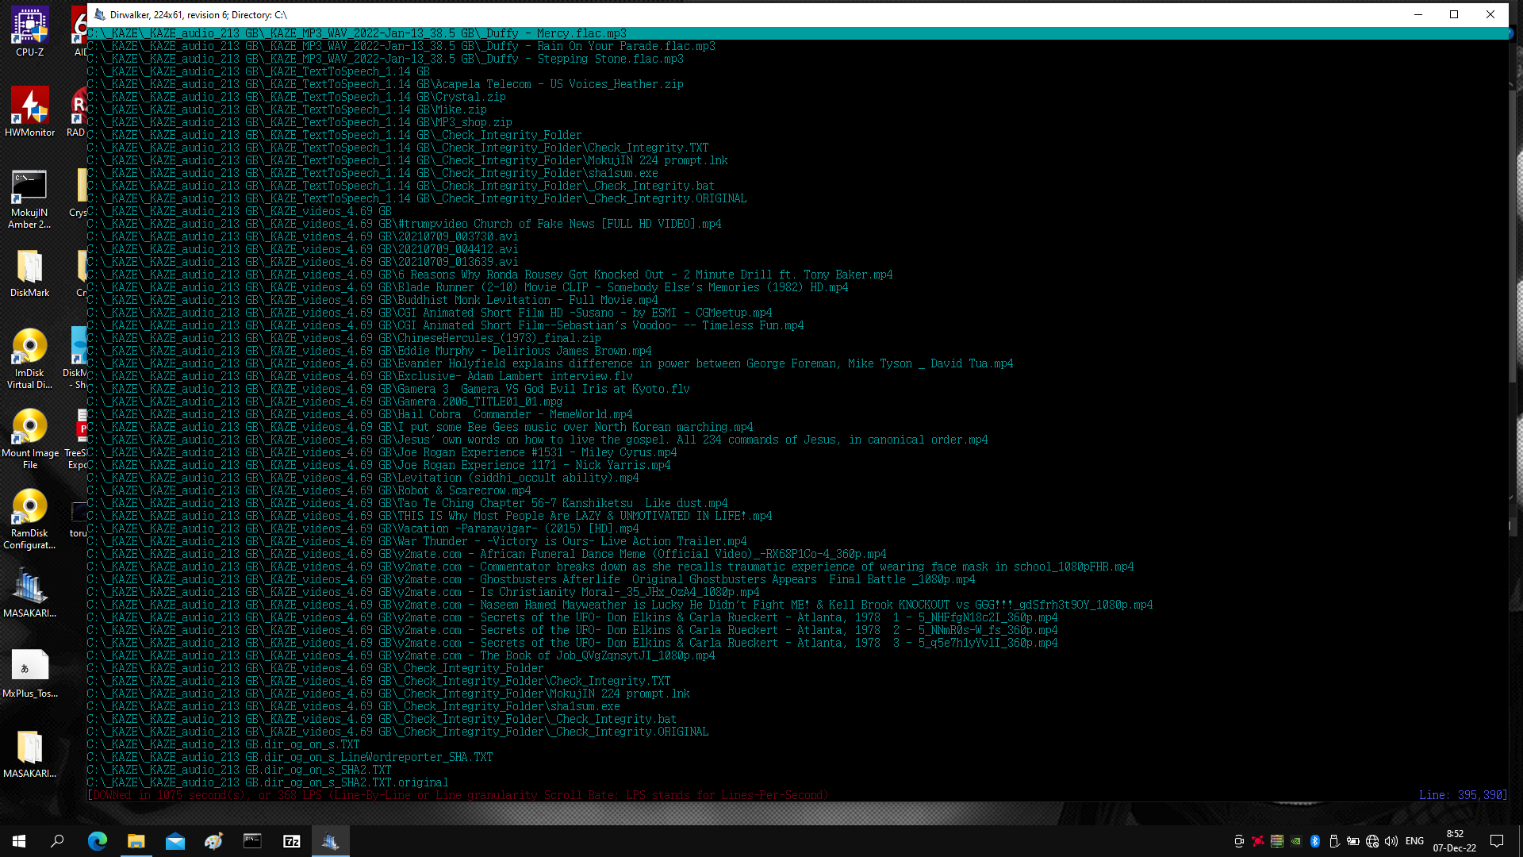The width and height of the screenshot is (1523, 857).
Task: Select the Evander Holyfield explains difference line
Action: [551, 363]
